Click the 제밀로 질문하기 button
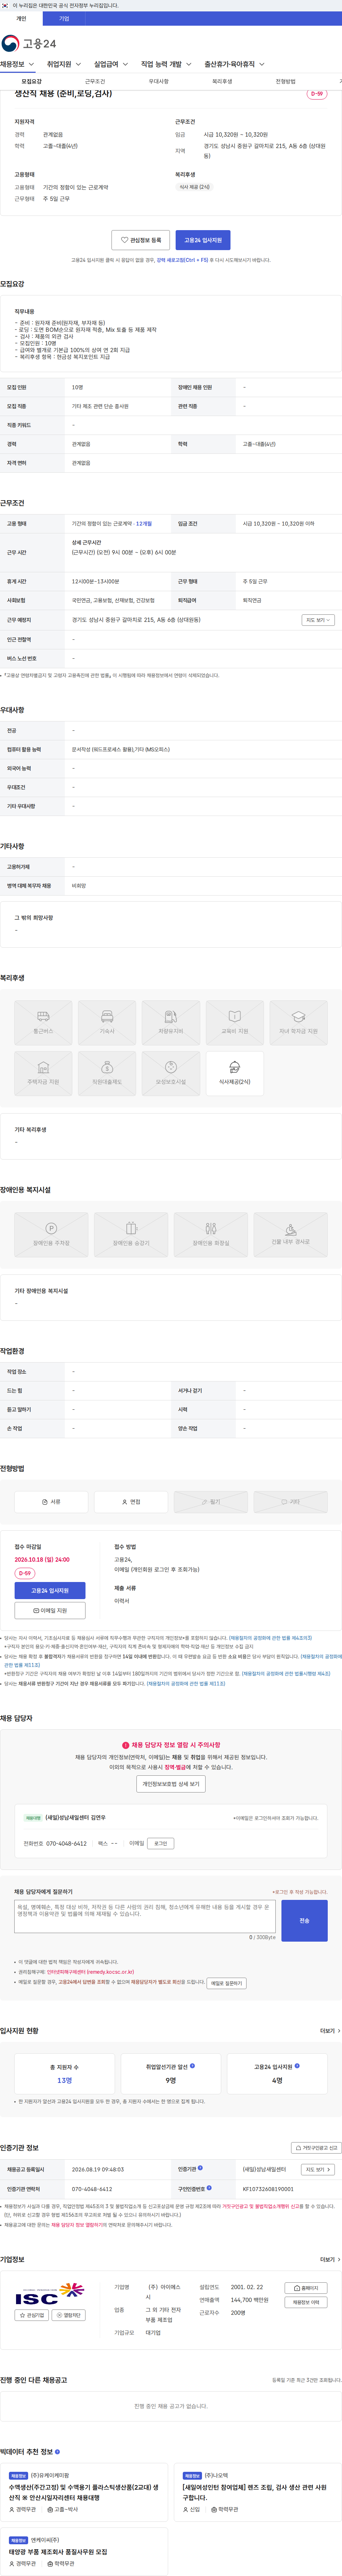Viewport: 342px width, 2576px height. 226,1983
